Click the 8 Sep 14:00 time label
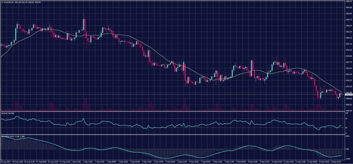353x164 pixels. pos(253,161)
